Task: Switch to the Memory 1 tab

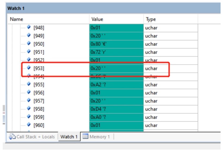Action: (x=96, y=136)
